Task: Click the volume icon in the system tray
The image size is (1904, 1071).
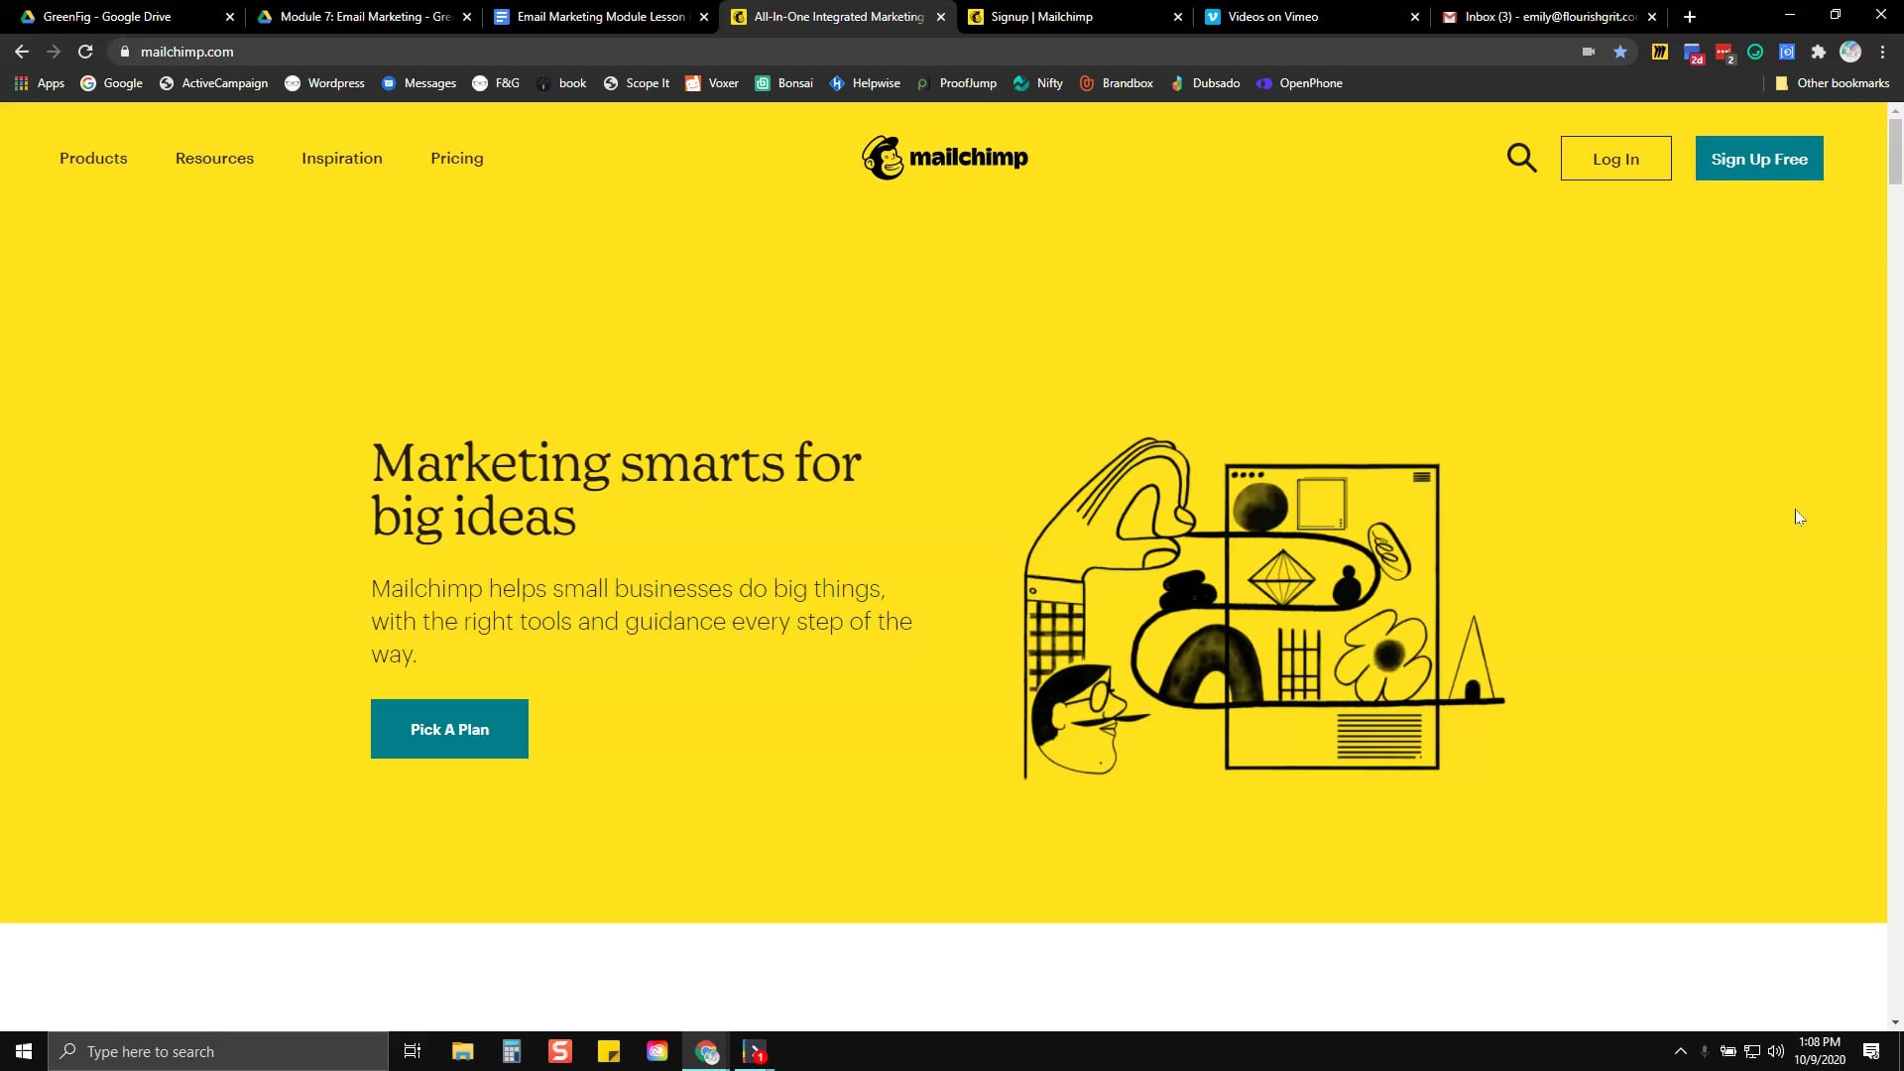Action: point(1776,1051)
